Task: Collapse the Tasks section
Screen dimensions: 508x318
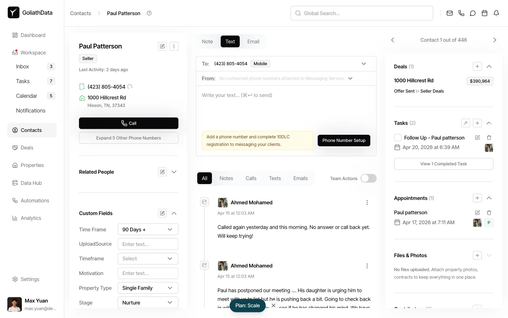Action: (489, 123)
